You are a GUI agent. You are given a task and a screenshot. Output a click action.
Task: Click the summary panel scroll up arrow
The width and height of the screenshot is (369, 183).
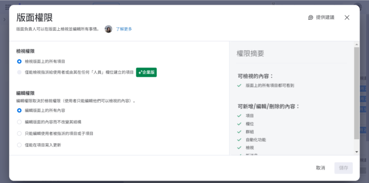click(x=357, y=45)
